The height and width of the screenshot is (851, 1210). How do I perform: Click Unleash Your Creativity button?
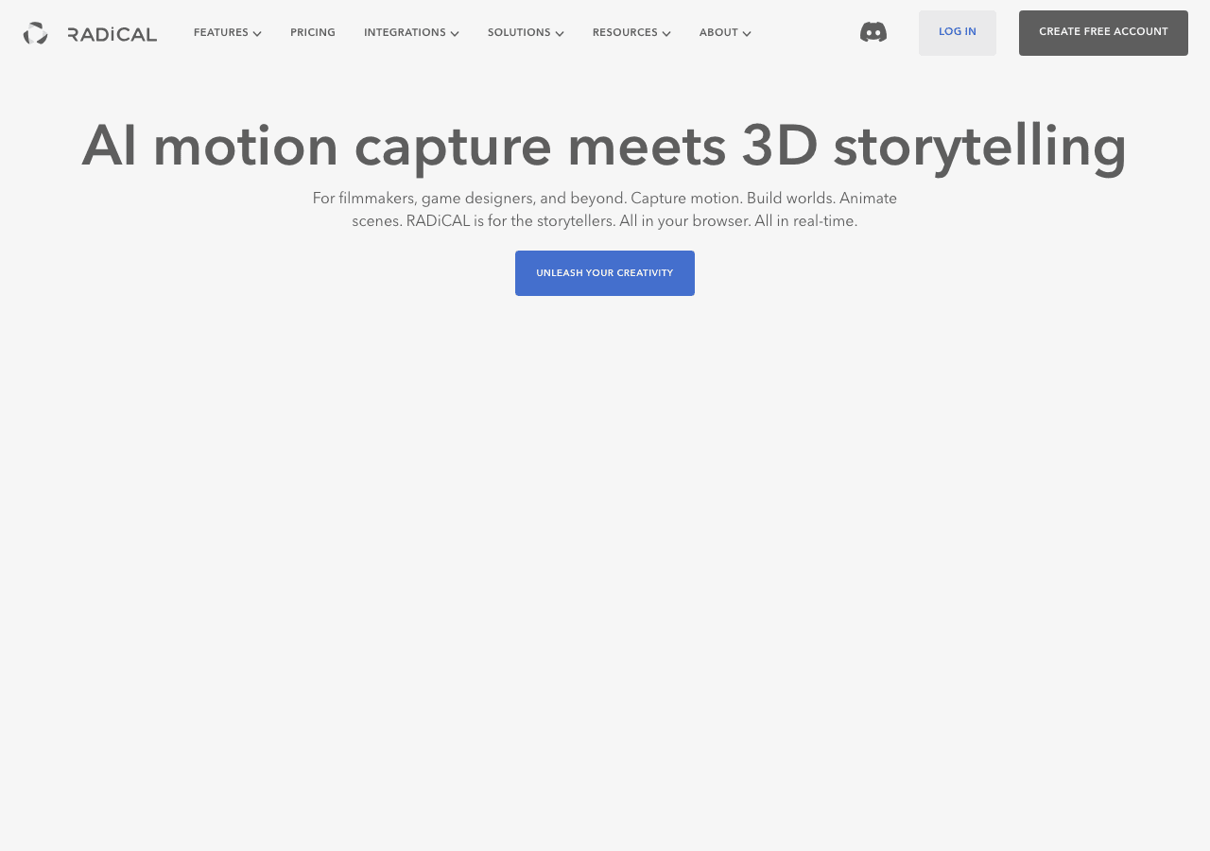(x=605, y=273)
